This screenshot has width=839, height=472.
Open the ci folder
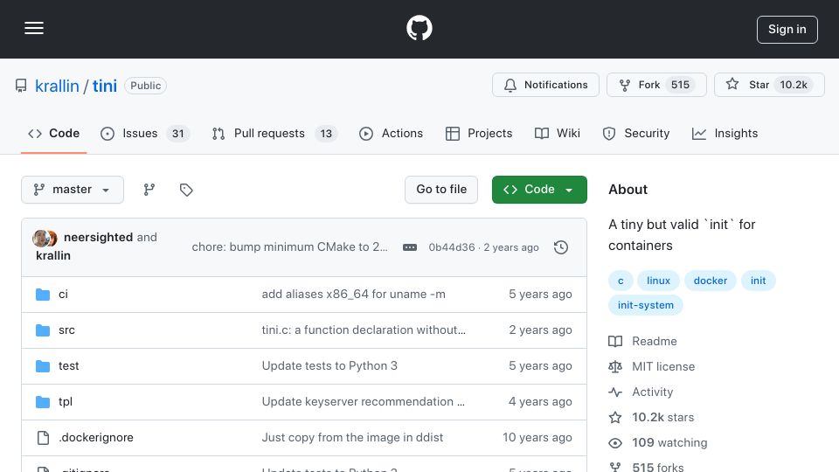point(63,295)
